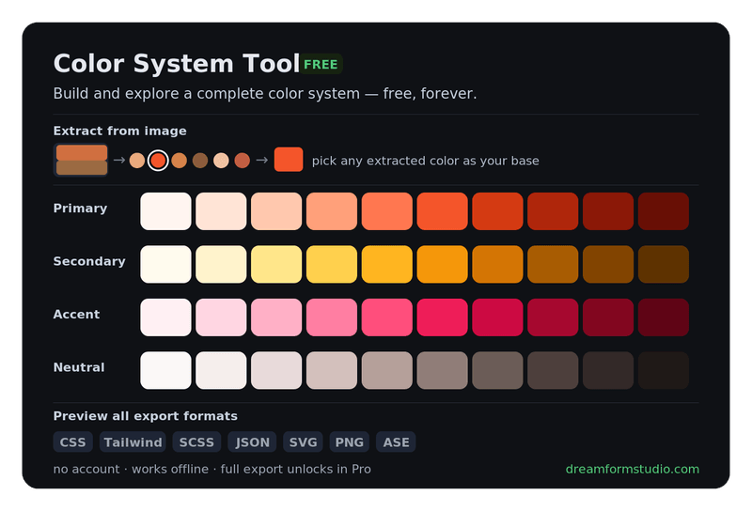
Task: Click the 'full export unlocks in Pro' note
Action: click(295, 470)
